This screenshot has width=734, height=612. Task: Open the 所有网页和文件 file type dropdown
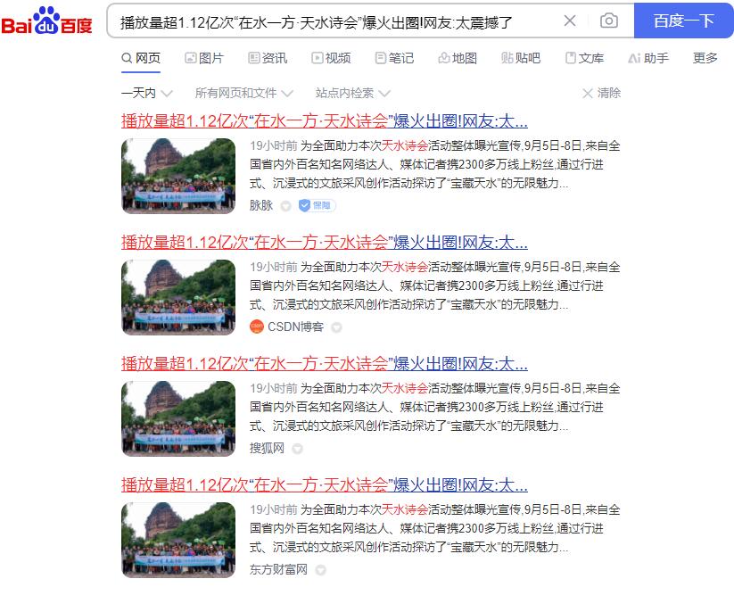243,93
